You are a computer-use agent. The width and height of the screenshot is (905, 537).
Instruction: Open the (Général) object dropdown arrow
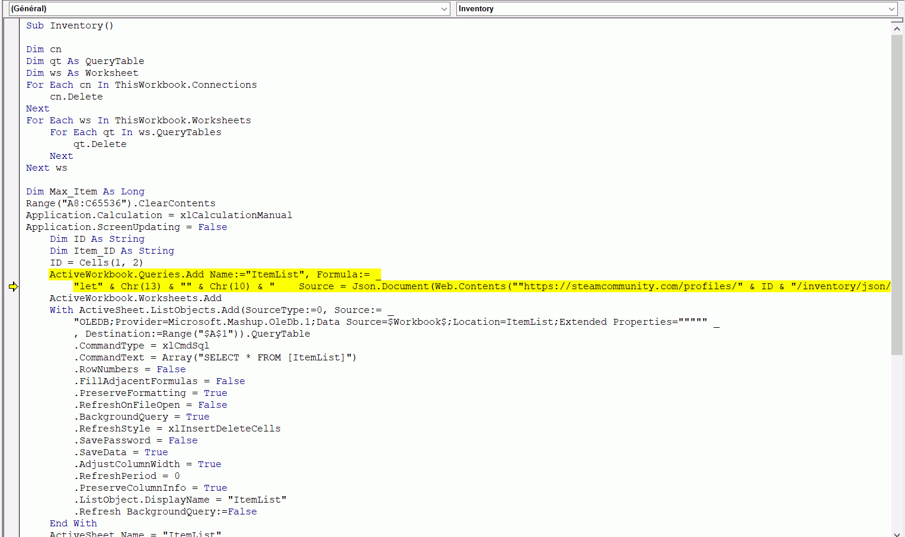[x=444, y=9]
